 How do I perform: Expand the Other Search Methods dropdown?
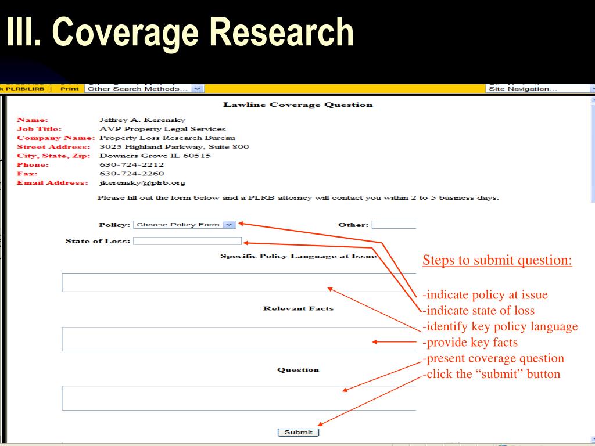coord(144,89)
